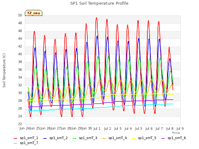
Task: Click the Jul 3 x-axis tick label
Action: click(x=118, y=129)
